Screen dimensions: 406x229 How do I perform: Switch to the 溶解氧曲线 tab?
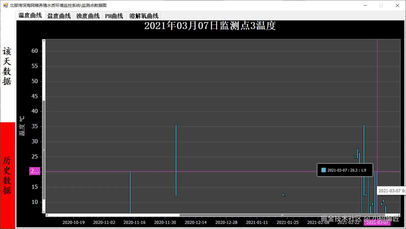144,16
